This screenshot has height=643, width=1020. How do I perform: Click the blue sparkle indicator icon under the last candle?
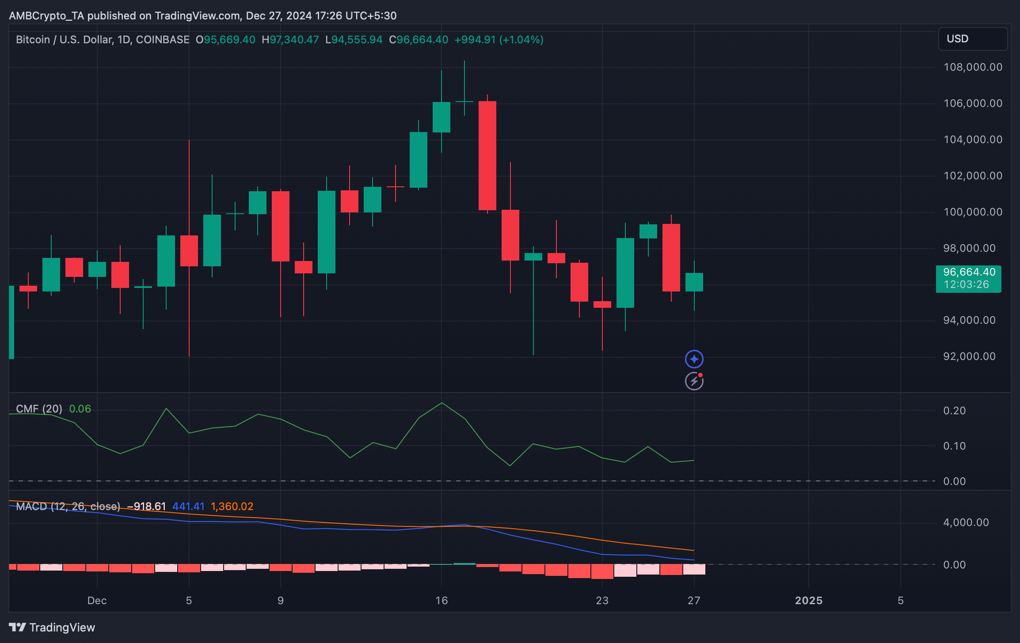[x=694, y=359]
